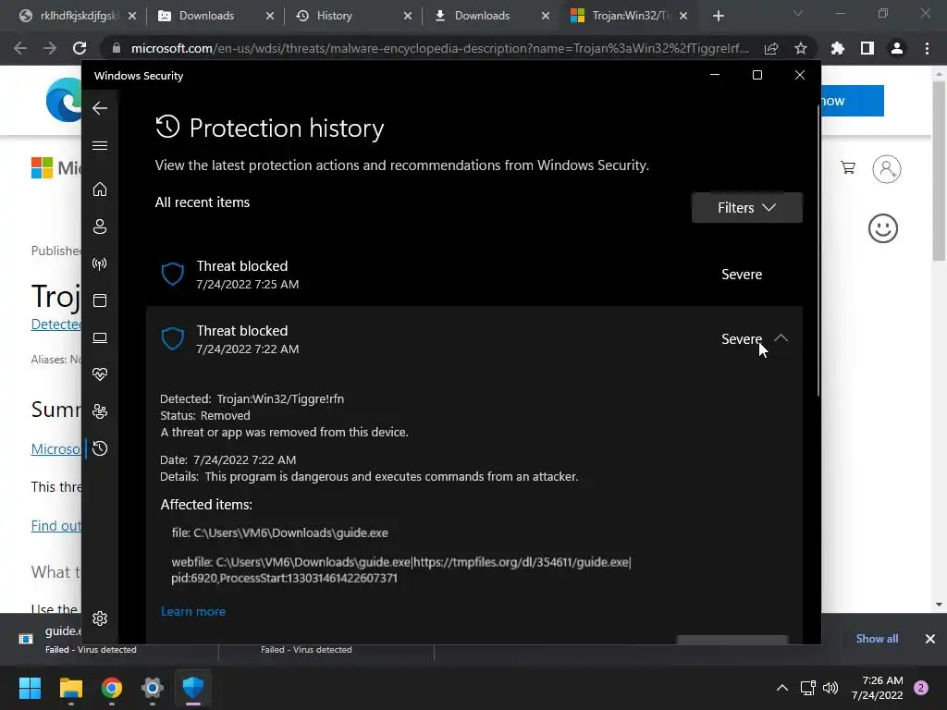Bookmark this page with star icon

point(801,48)
